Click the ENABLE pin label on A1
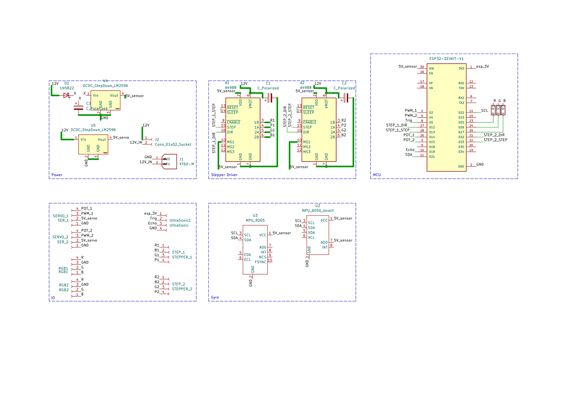 (234, 122)
